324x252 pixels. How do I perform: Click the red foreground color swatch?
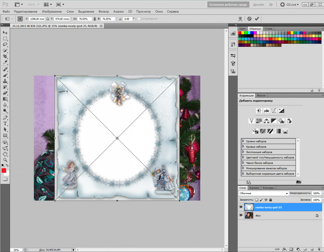pos(4,170)
